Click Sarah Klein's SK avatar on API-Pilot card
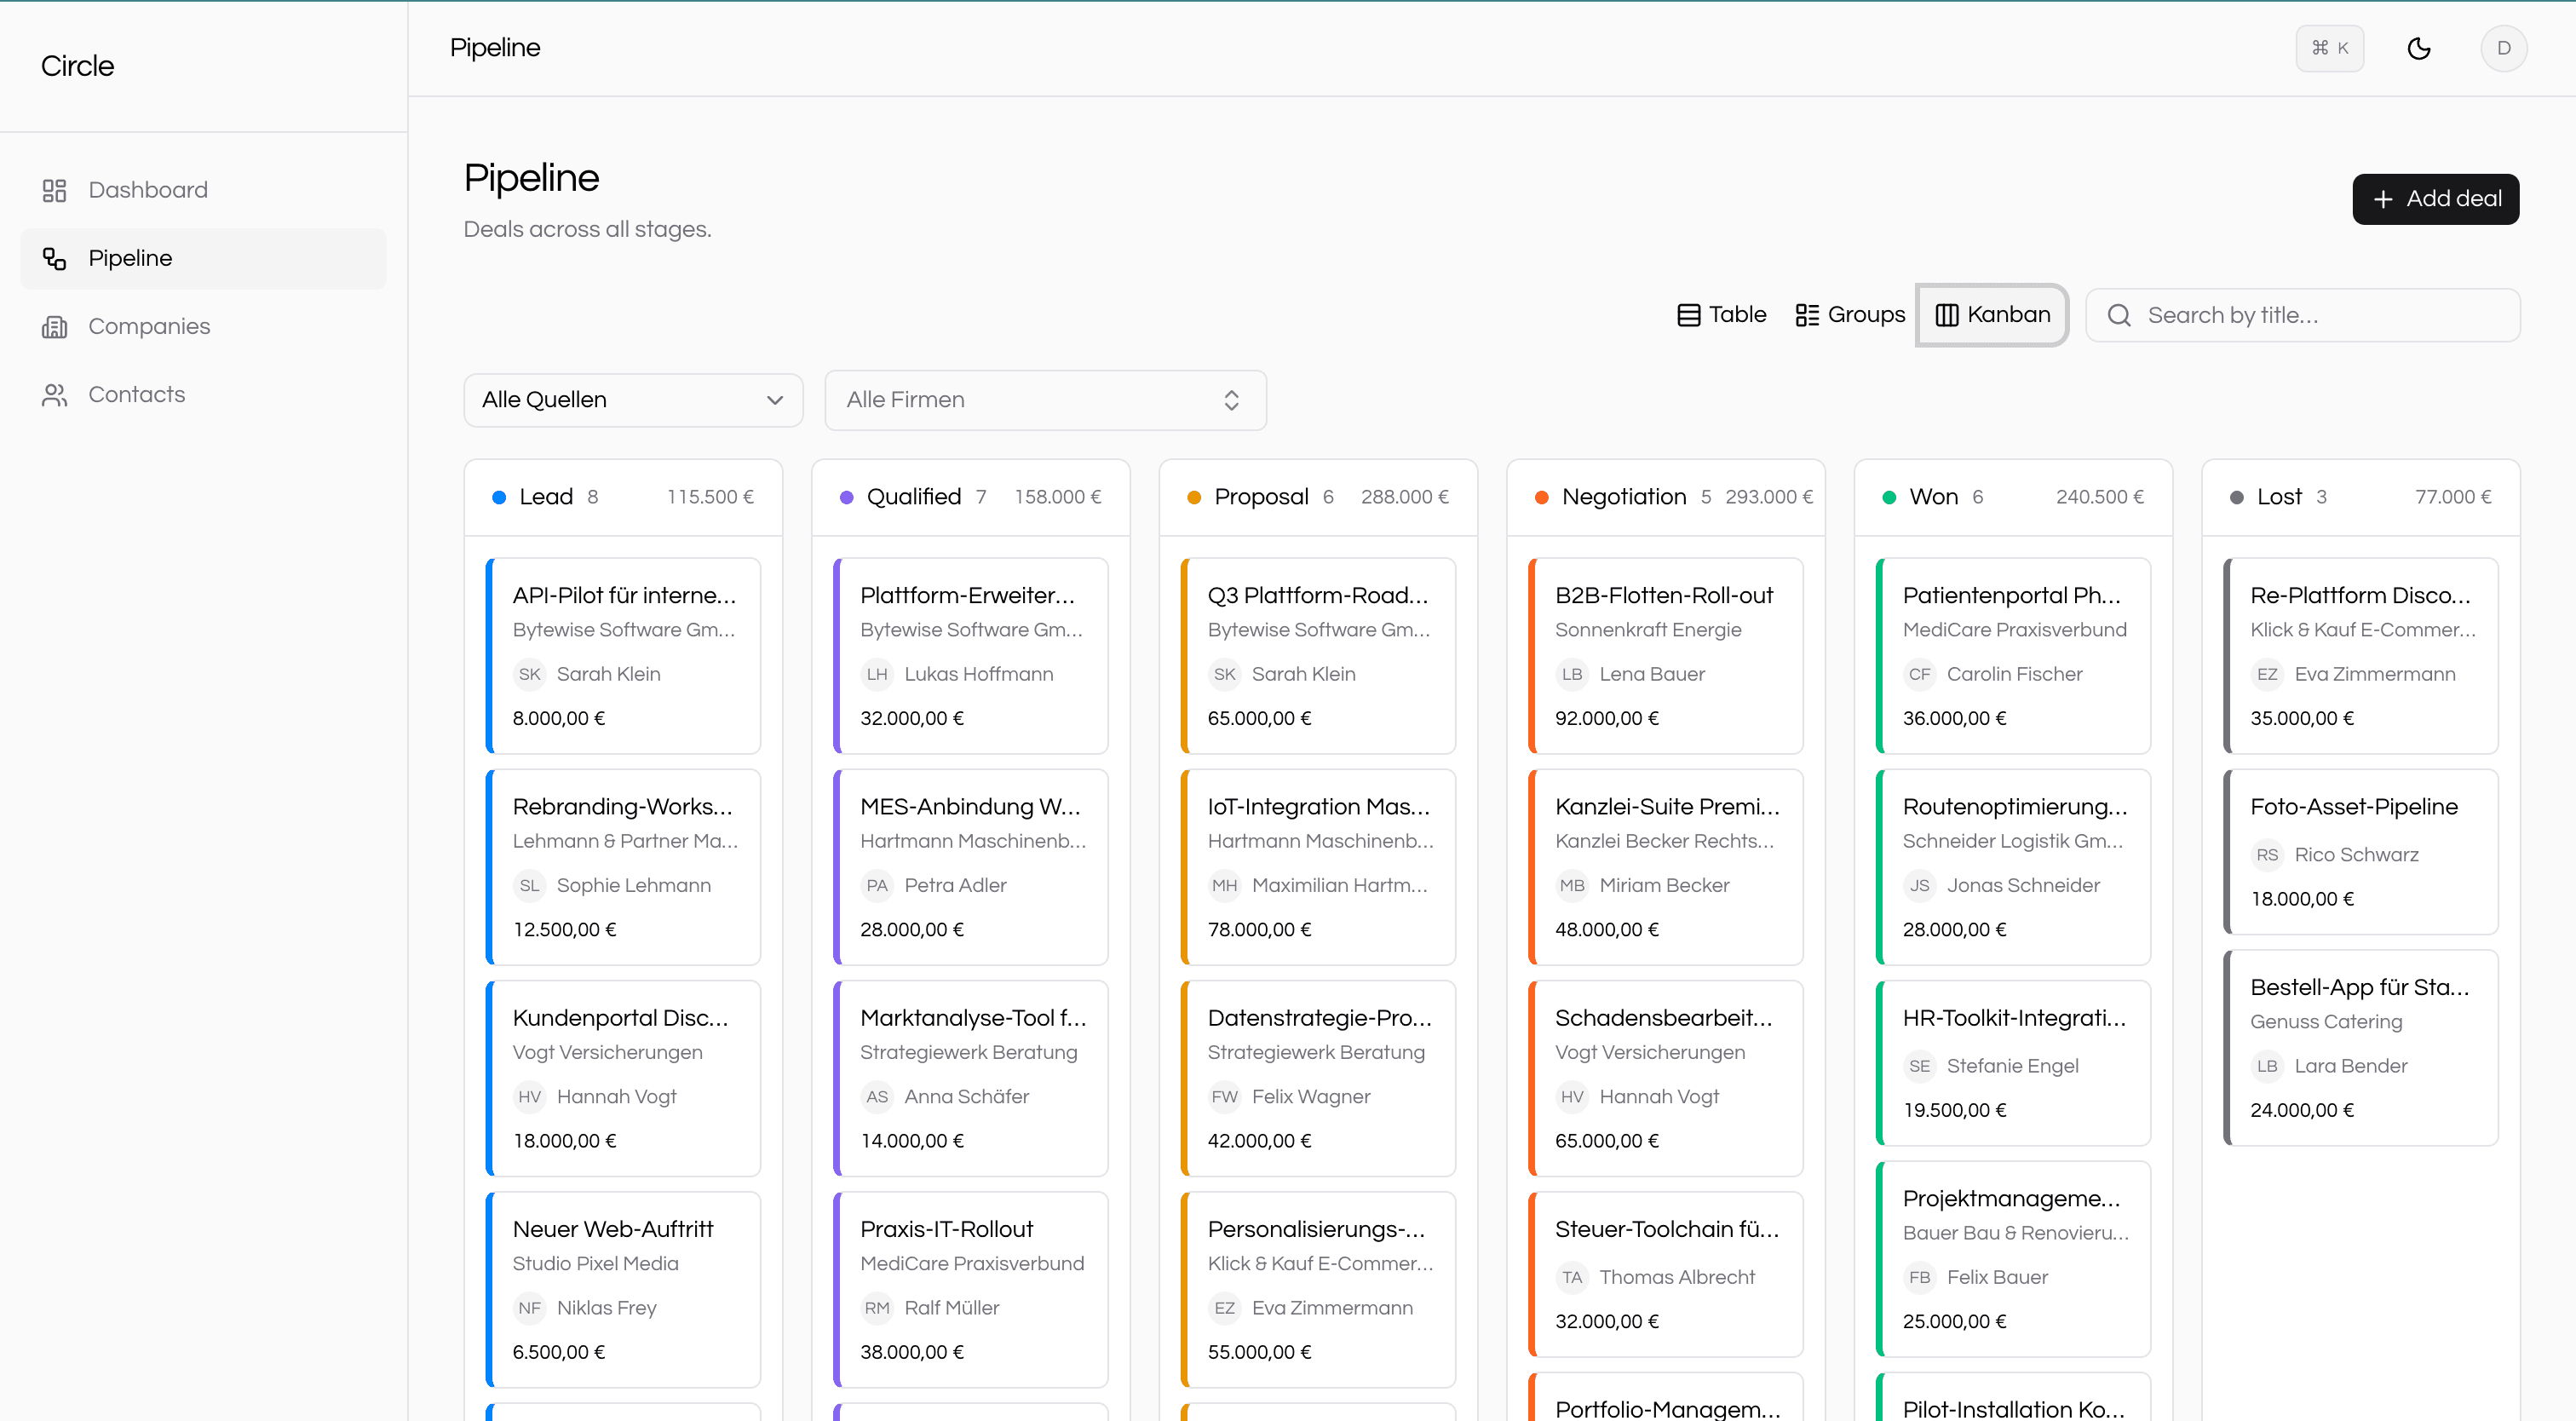Viewport: 2576px width, 1421px height. point(529,674)
